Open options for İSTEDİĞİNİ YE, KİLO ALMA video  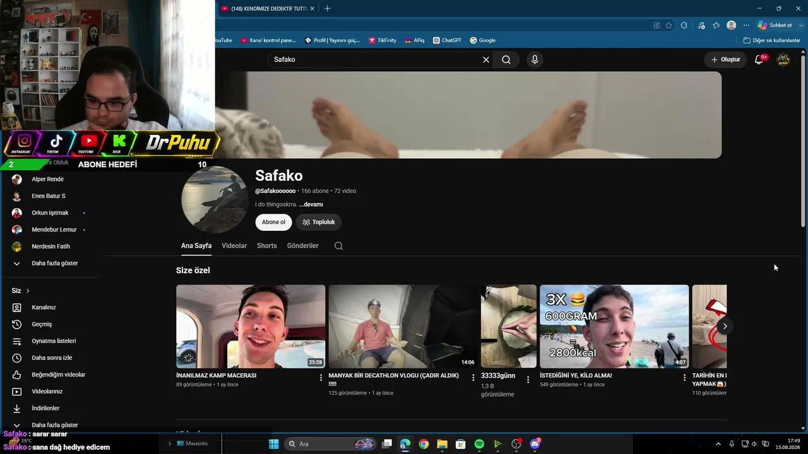pos(684,378)
